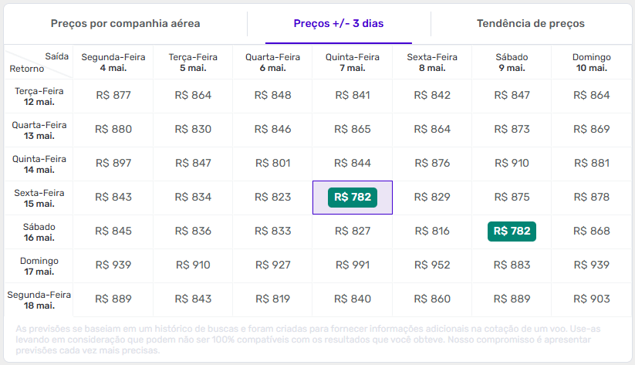Click R$ 877 price for Segunda 4 mai.
Screen dimensions: 635x365
point(113,96)
